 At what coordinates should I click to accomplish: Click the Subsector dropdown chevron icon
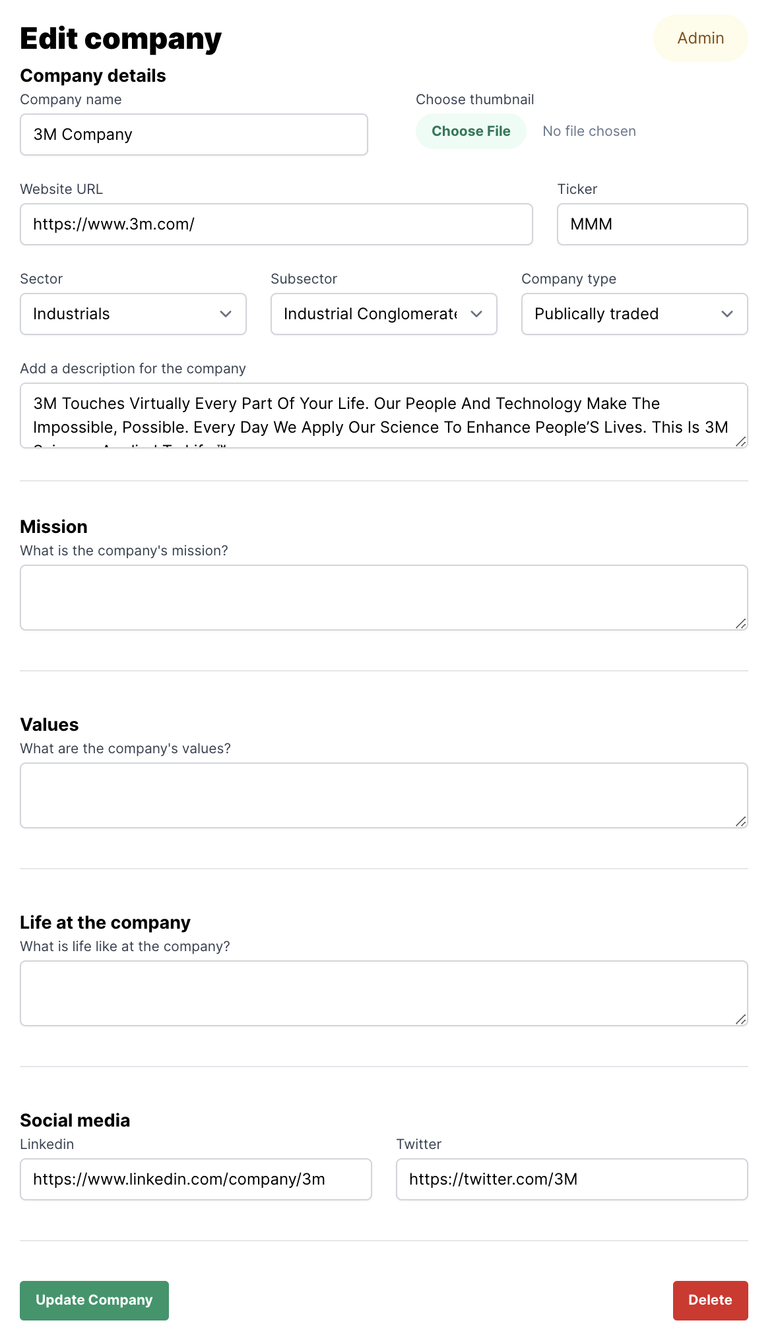coord(476,314)
